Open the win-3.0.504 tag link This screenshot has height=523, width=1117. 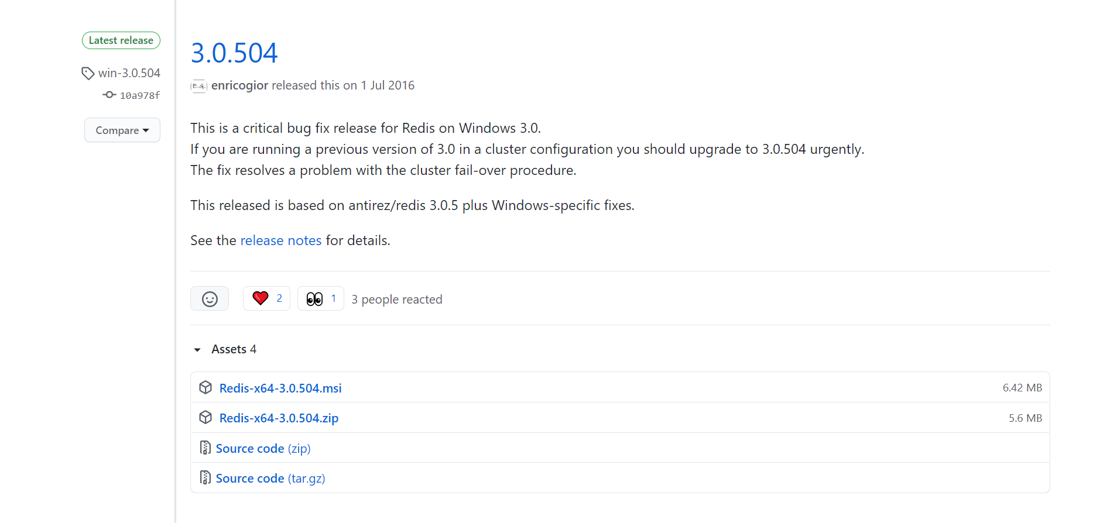click(129, 73)
